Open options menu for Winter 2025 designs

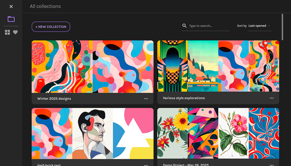pos(146,99)
